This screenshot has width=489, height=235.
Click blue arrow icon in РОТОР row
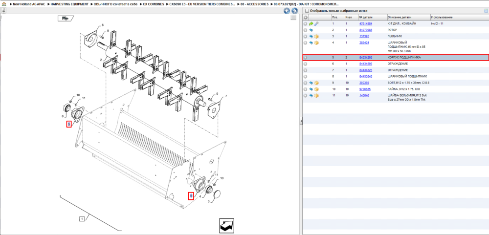point(311,30)
